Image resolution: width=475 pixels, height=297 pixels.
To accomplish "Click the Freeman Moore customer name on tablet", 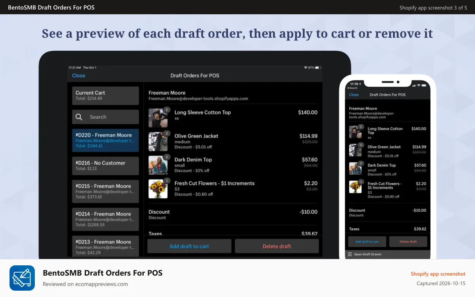I will tap(167, 93).
